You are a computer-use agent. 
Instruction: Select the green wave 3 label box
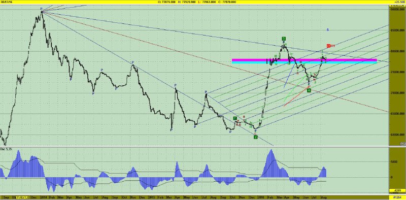pos(284,39)
